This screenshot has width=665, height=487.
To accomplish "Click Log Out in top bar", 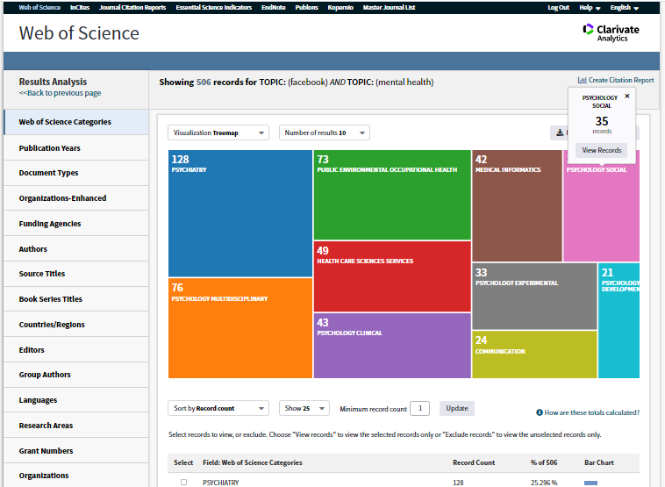I will 558,8.
